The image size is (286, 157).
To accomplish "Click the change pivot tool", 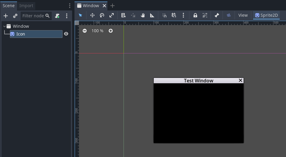I will pos(133,15).
